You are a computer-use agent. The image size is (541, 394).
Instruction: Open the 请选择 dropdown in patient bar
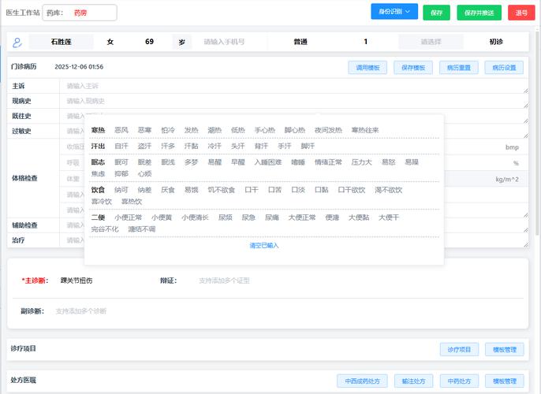pos(431,42)
